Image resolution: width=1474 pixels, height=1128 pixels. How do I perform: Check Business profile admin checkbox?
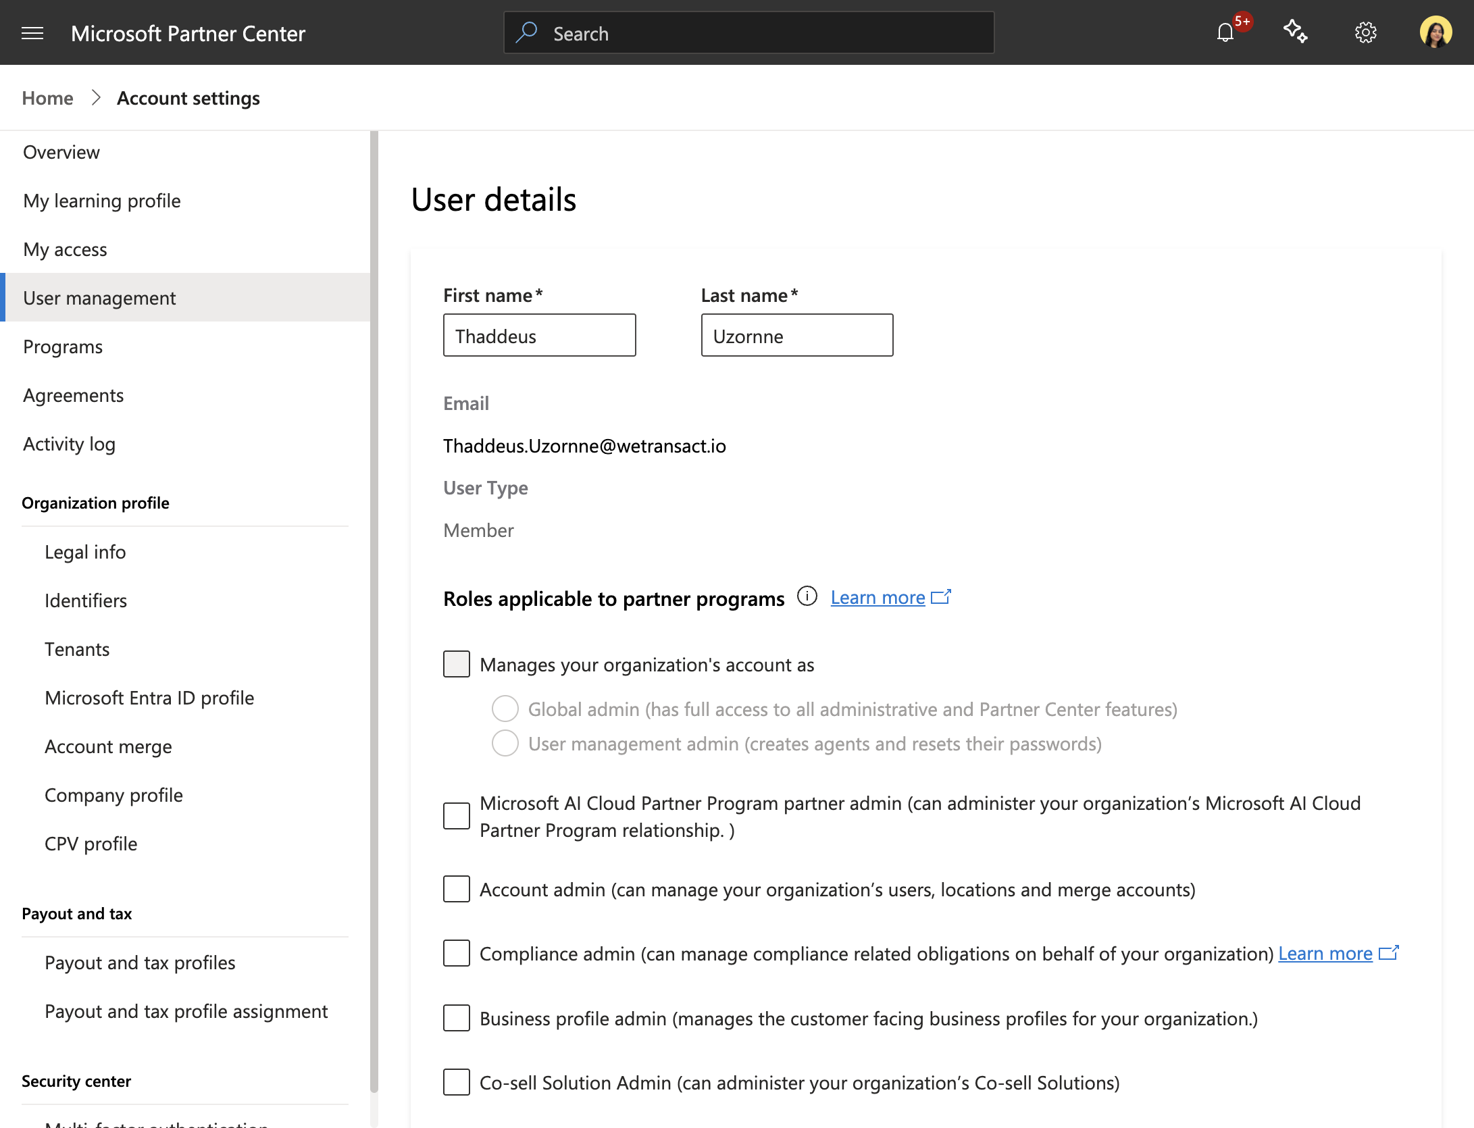pyautogui.click(x=457, y=1018)
